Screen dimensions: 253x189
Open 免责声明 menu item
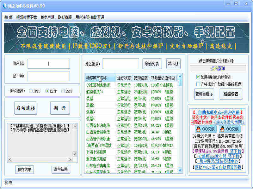[x=47, y=17]
